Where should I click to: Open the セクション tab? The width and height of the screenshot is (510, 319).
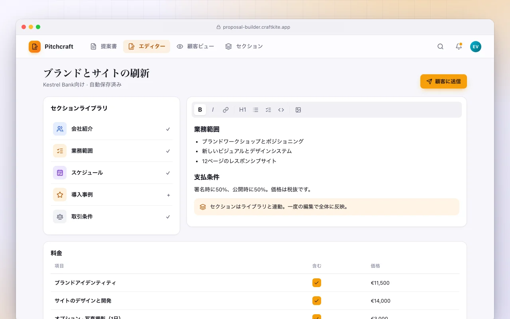pyautogui.click(x=244, y=46)
